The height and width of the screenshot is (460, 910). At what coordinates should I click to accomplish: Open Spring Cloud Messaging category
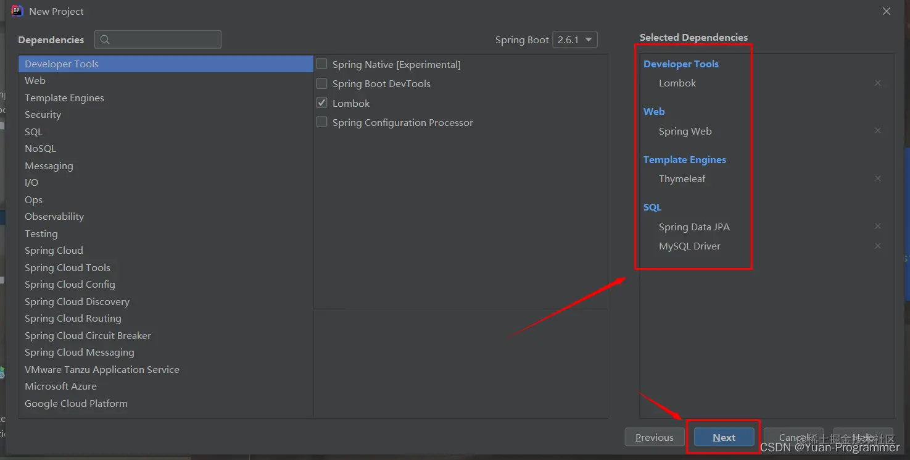click(x=166, y=353)
